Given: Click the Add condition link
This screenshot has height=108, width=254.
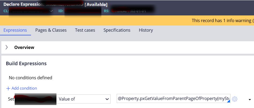Looking at the screenshot, I should pos(24,88).
